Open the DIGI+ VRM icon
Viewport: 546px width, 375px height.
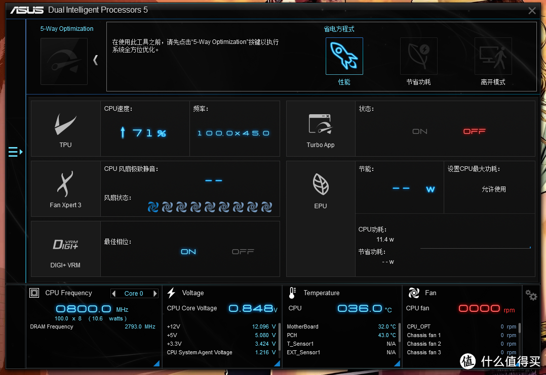[65, 244]
